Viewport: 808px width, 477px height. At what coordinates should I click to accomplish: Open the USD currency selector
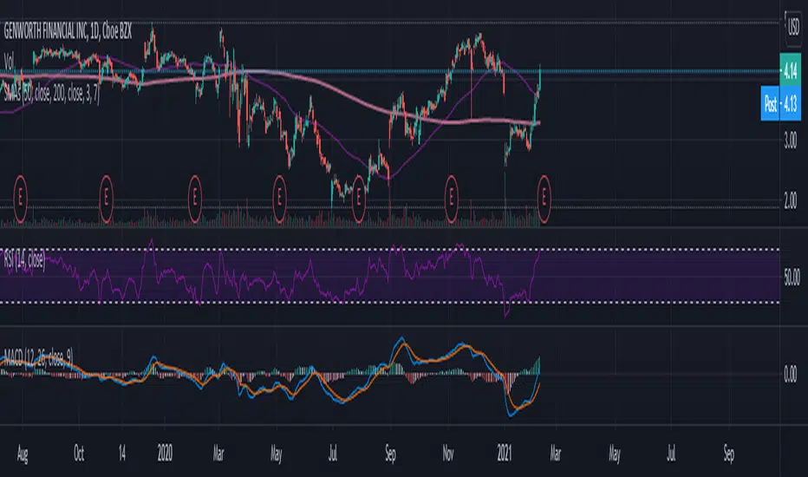[x=793, y=27]
